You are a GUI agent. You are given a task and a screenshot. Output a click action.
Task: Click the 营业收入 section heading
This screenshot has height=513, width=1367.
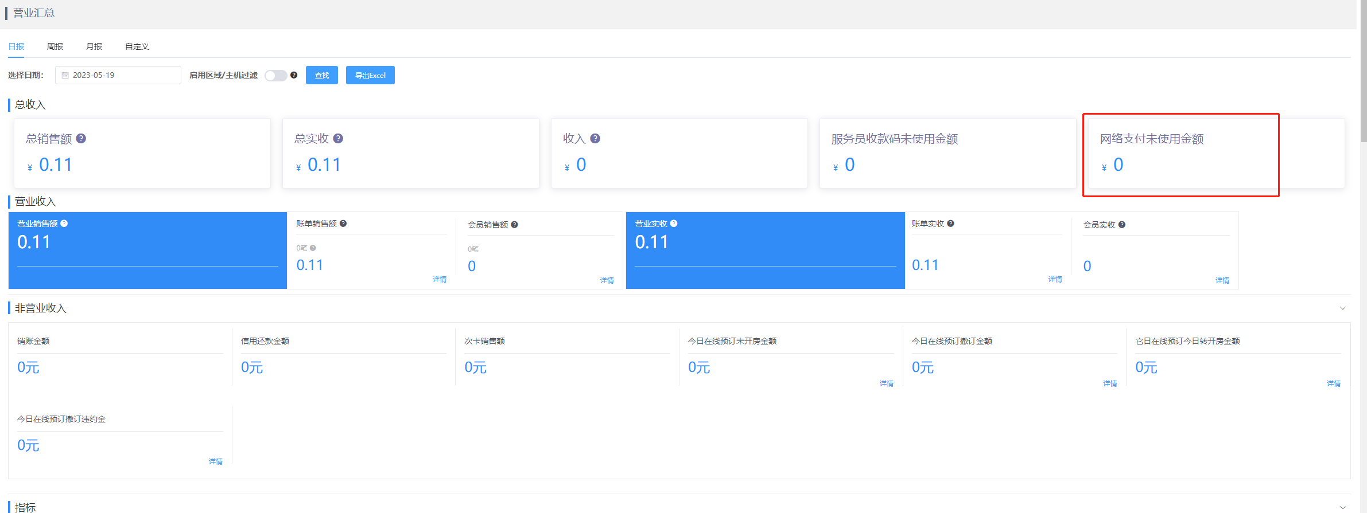coord(36,202)
